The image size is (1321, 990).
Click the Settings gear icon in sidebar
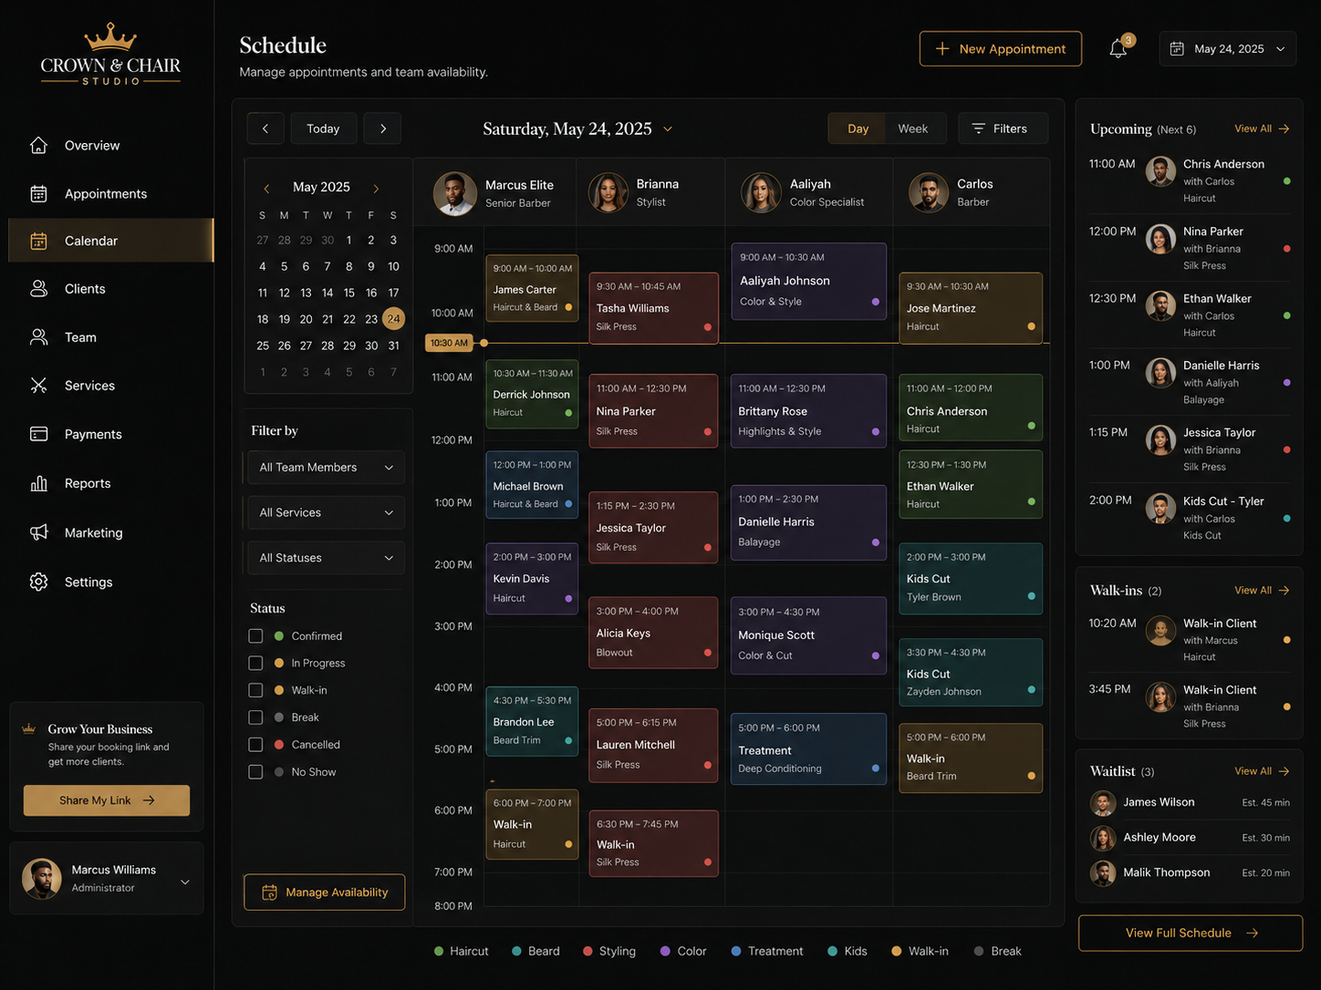point(38,582)
